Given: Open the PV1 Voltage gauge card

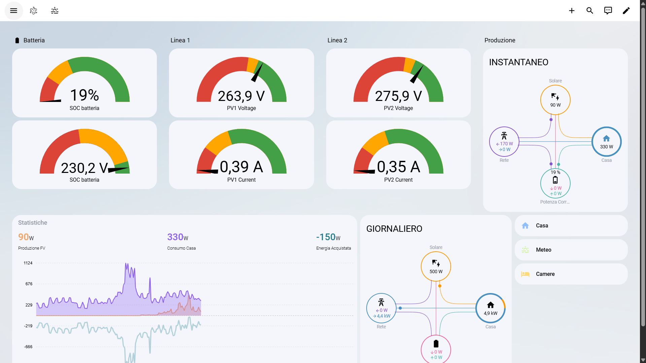Looking at the screenshot, I should click(x=241, y=83).
